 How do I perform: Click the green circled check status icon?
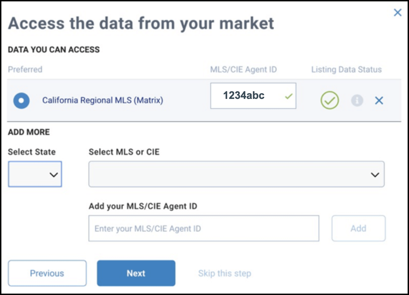click(330, 101)
